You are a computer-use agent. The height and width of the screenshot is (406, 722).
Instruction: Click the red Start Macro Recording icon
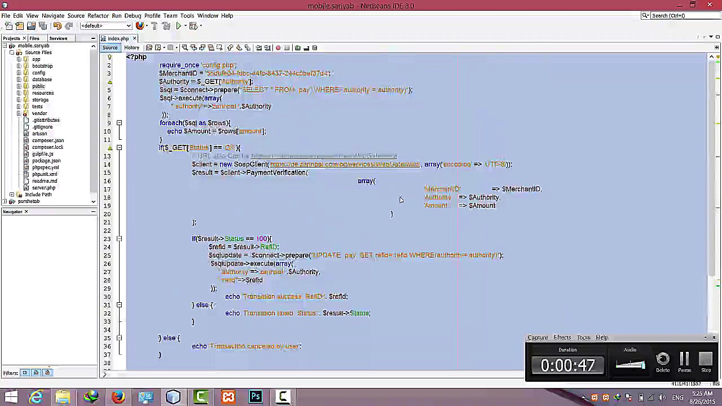point(278,48)
